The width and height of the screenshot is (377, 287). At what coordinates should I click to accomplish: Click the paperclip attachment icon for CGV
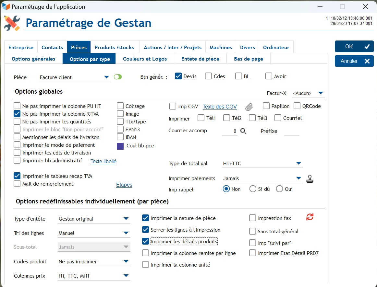249,107
